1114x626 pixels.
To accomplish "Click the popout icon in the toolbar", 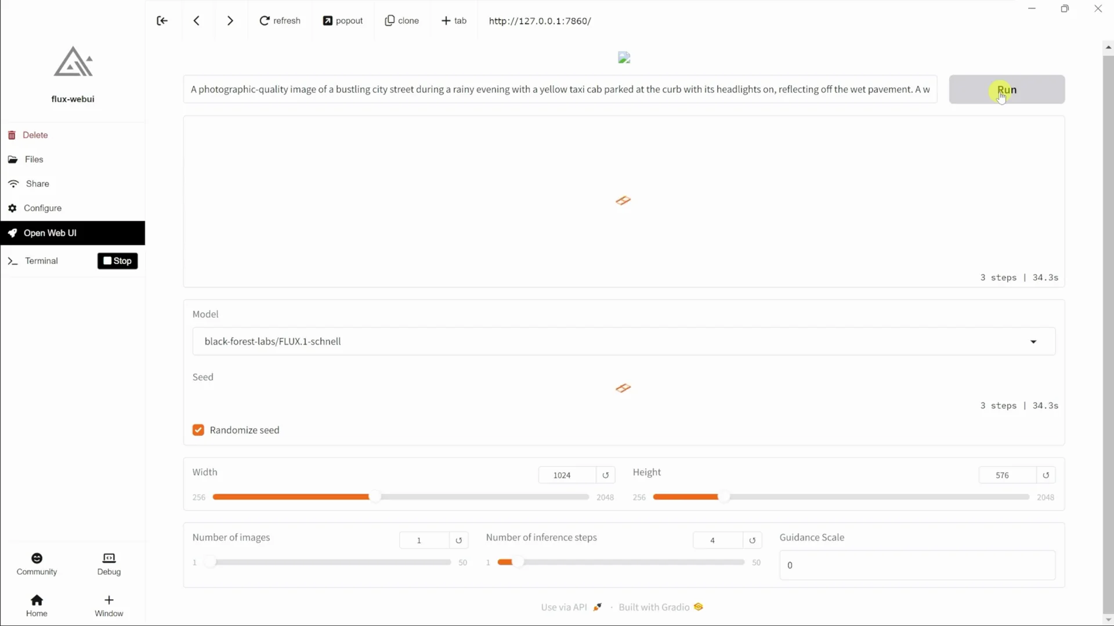I will 329,20.
